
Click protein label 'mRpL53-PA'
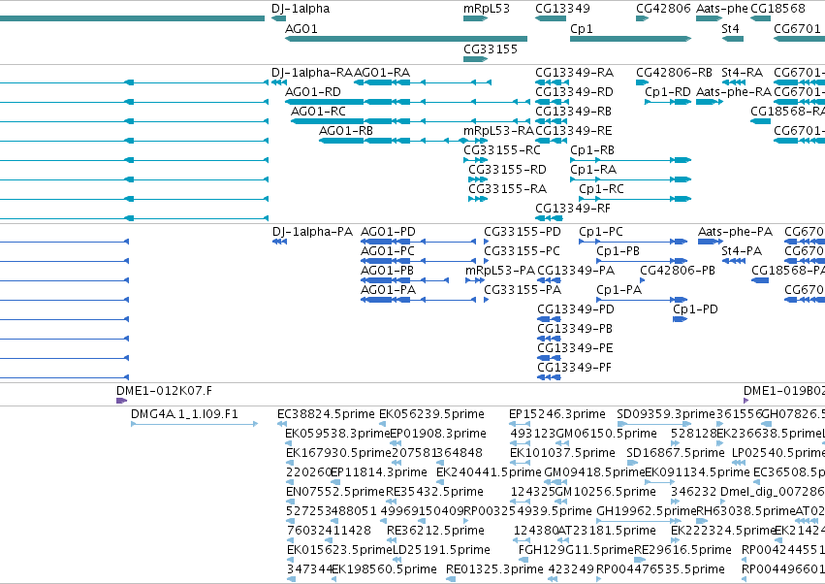coord(500,271)
